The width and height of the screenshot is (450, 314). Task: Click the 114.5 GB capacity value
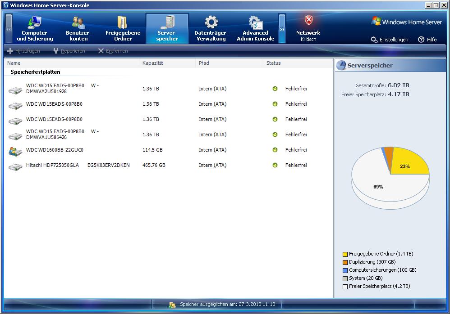click(153, 150)
